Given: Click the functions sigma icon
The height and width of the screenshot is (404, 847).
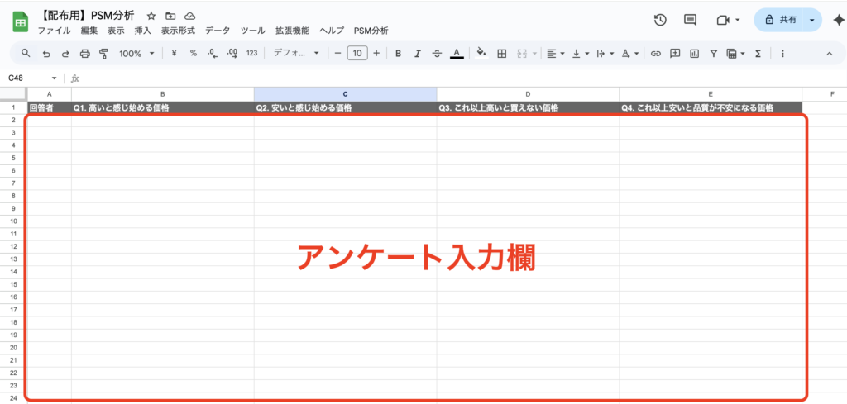Looking at the screenshot, I should pyautogui.click(x=757, y=53).
